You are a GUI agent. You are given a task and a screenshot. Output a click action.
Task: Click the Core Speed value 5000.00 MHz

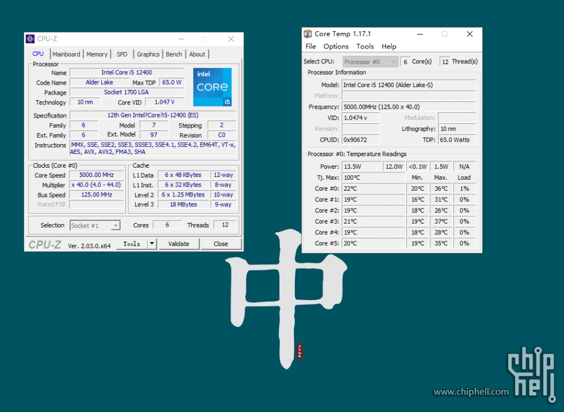coord(97,175)
